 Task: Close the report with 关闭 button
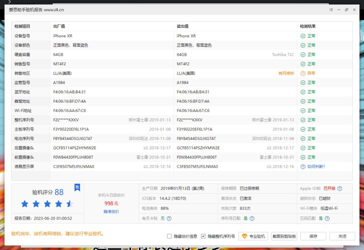[x=342, y=236]
